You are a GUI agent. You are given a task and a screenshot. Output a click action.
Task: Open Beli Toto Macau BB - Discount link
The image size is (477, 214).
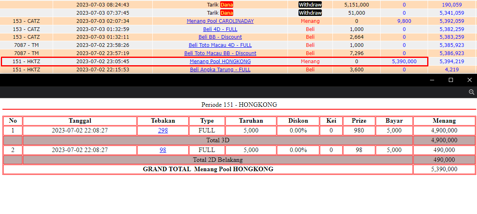pos(220,53)
